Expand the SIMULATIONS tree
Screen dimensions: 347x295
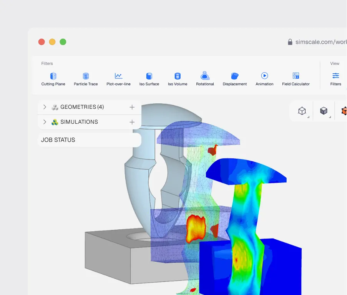(45, 122)
